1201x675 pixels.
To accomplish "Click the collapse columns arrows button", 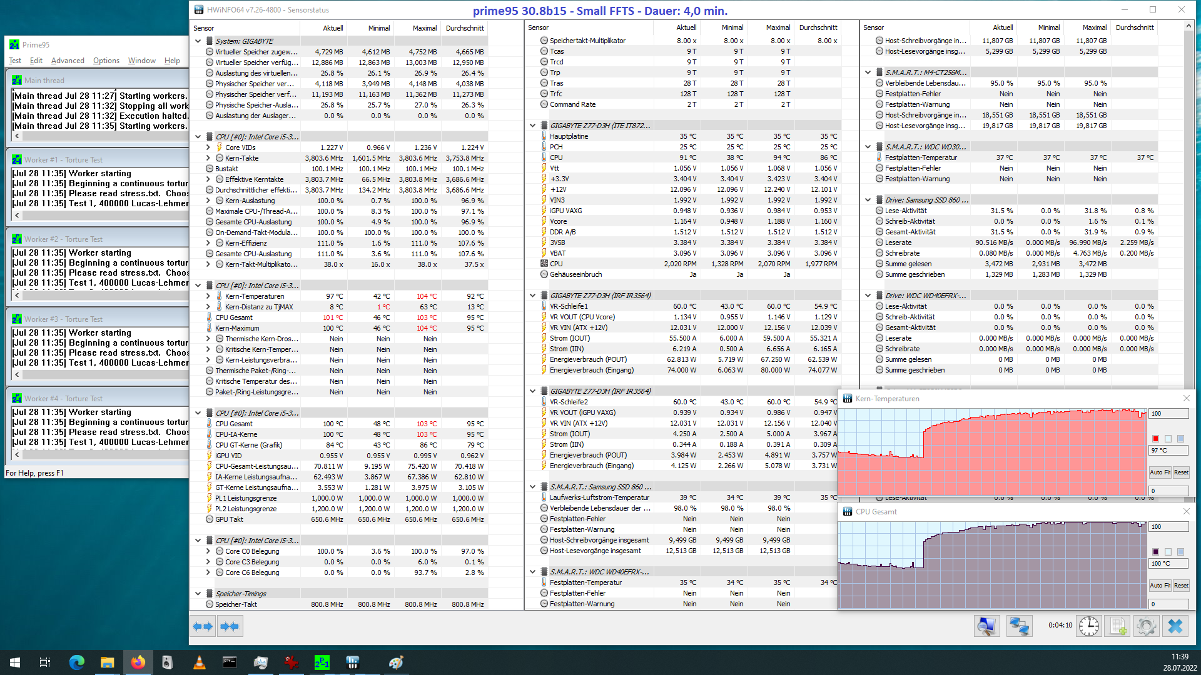I will (x=230, y=626).
